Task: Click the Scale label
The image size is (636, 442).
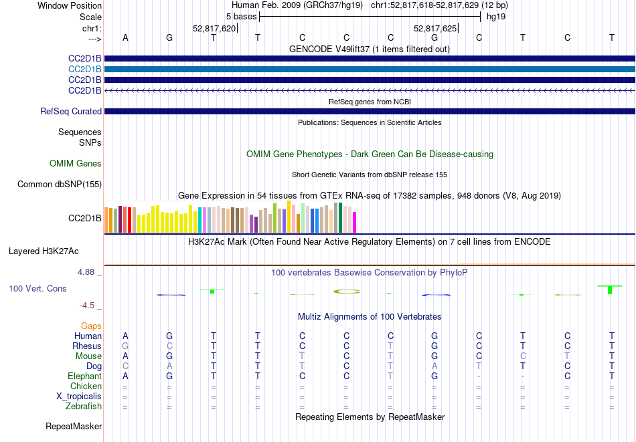Action: 90,17
